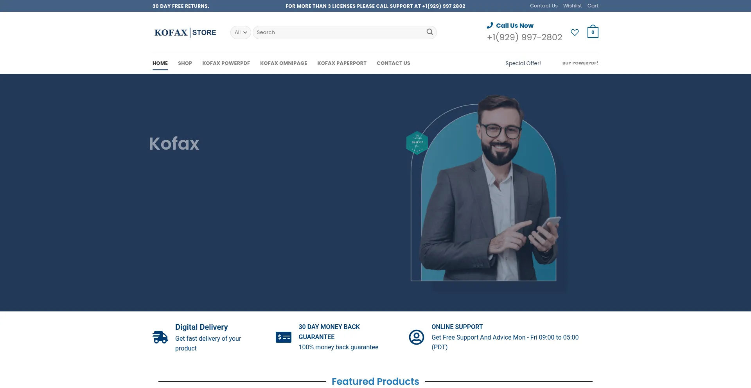The height and width of the screenshot is (388, 751).
Task: Open the shopping cart bag icon
Action: 593,32
